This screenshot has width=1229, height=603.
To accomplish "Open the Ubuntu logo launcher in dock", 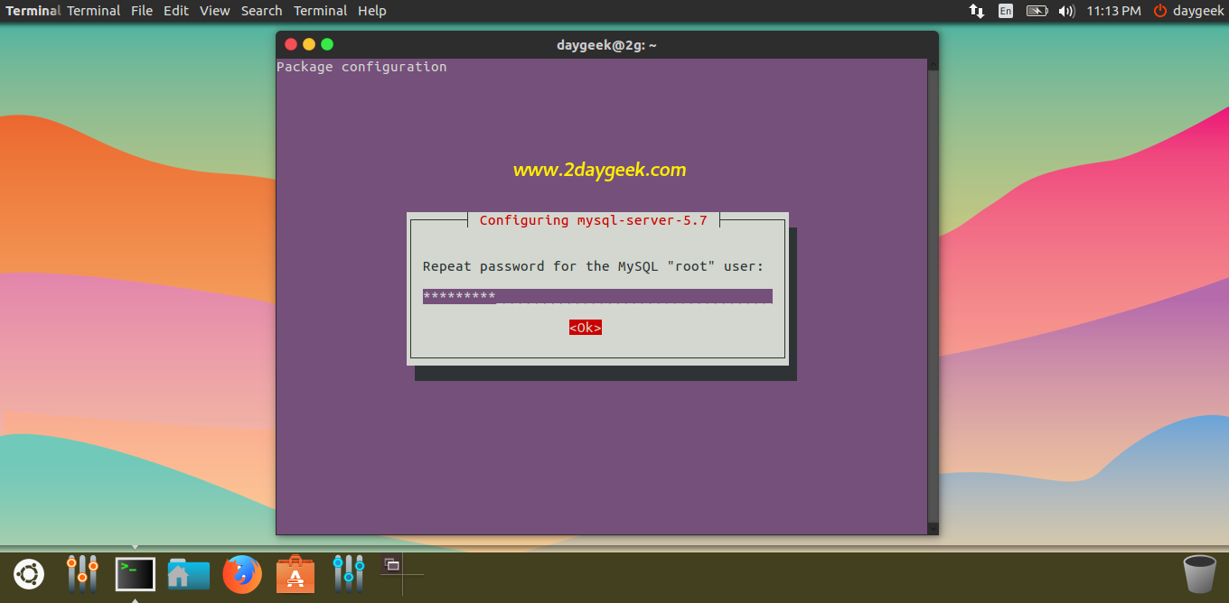I will pos(29,574).
